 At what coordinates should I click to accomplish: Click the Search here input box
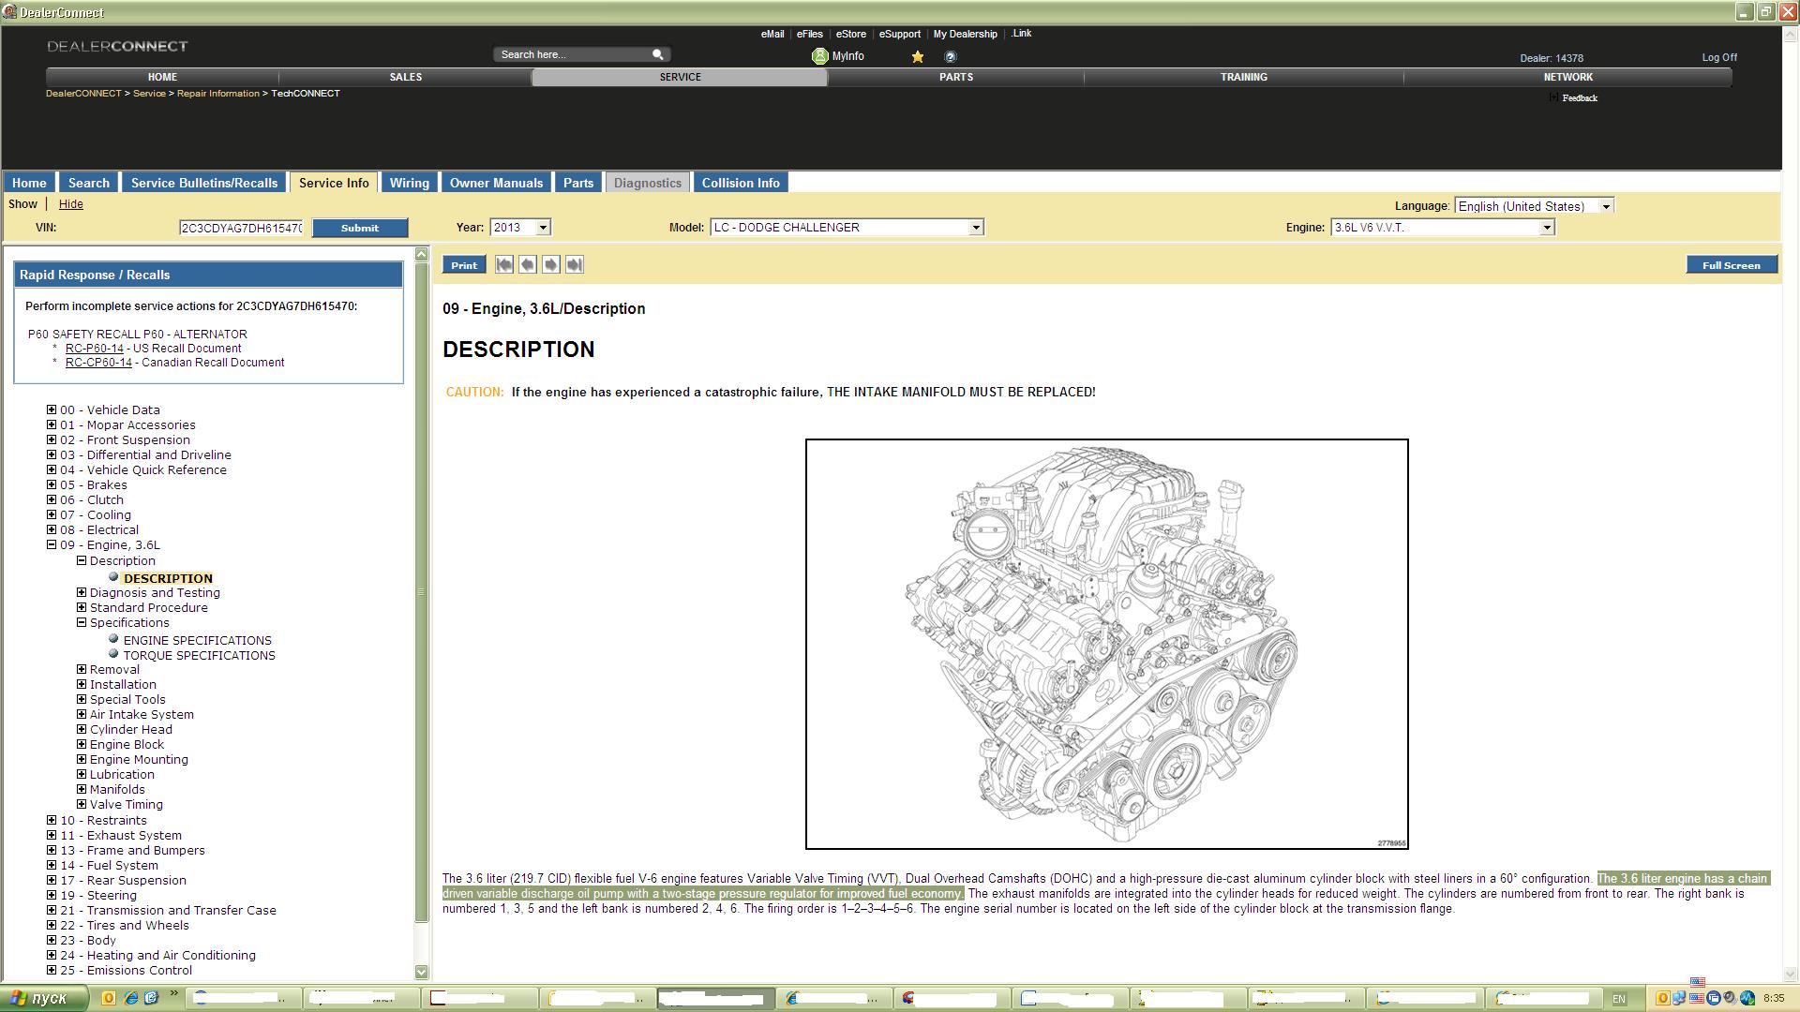coord(572,54)
